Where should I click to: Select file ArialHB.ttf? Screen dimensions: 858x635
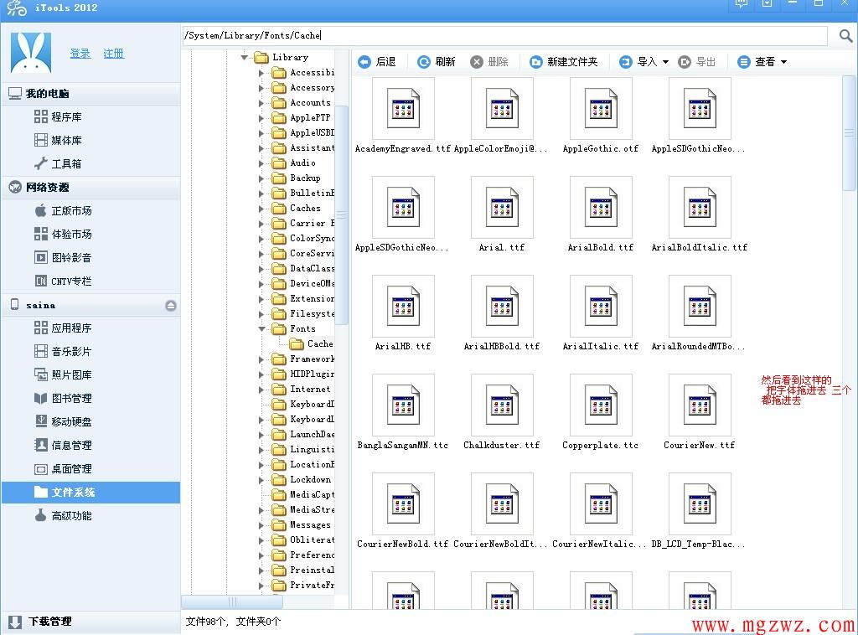click(x=403, y=313)
